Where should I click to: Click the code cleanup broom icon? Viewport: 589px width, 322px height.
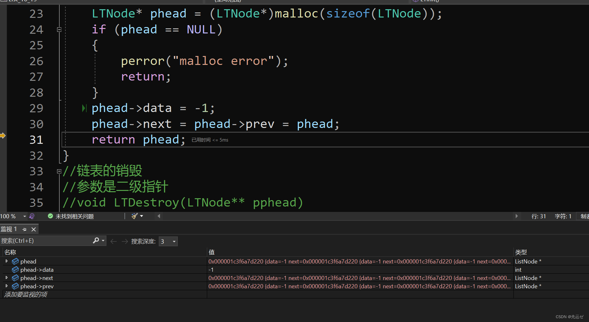tap(135, 216)
